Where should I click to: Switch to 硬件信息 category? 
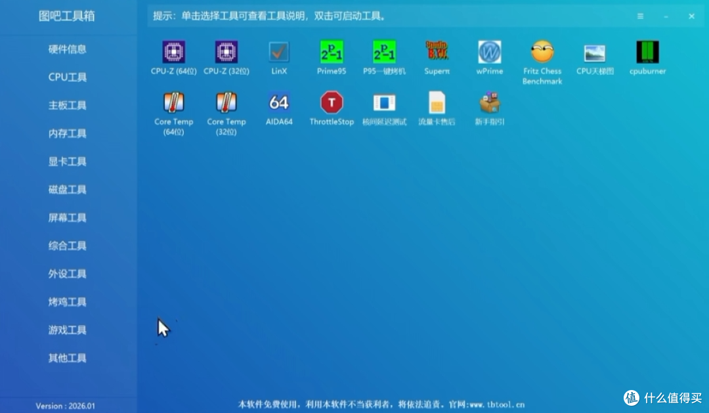68,49
